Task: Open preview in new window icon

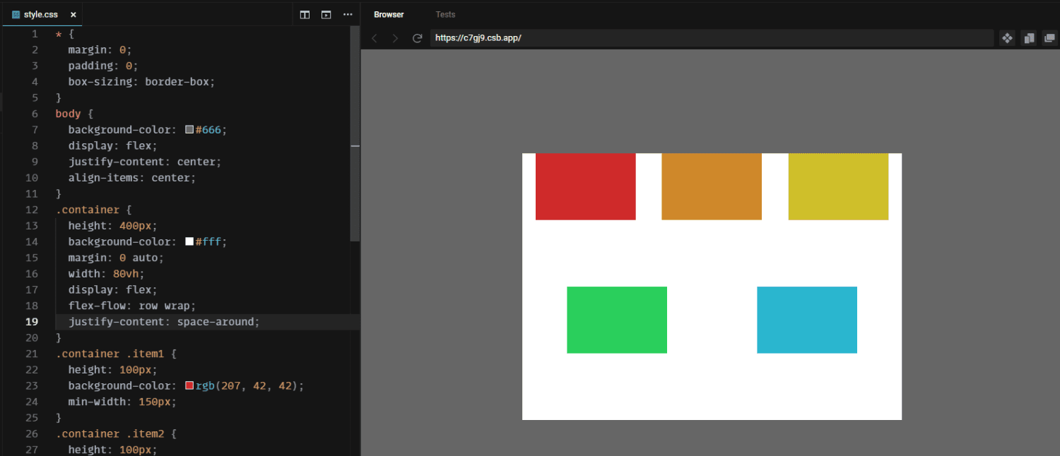Action: tap(1049, 38)
